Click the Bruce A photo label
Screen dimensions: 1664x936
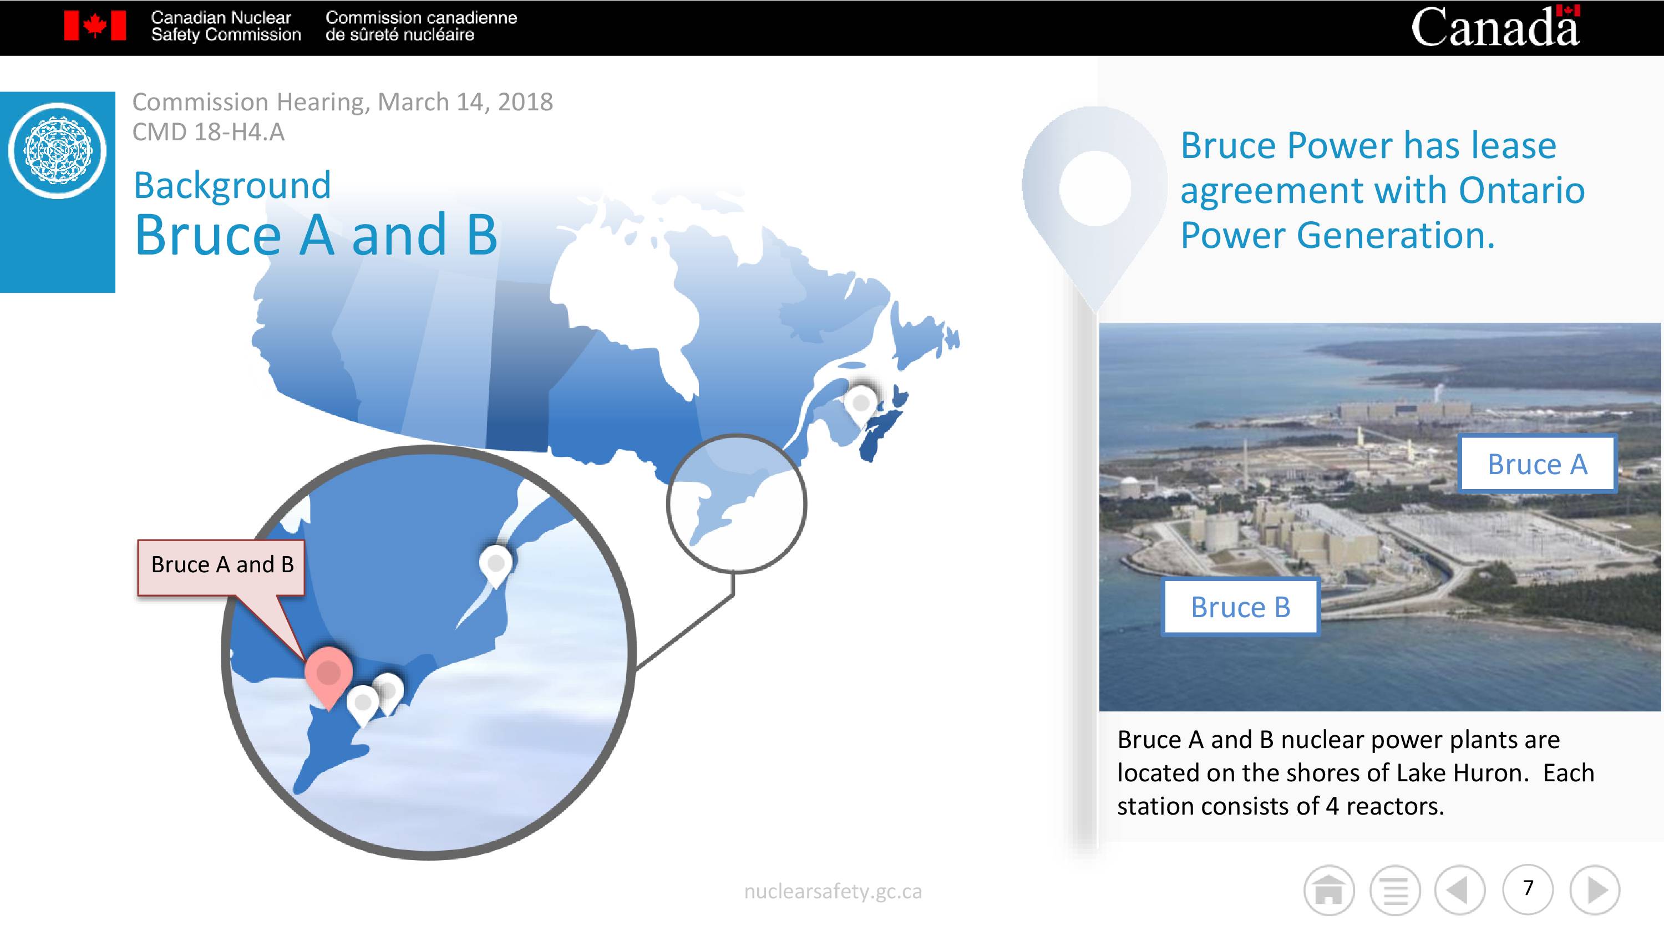(1538, 464)
